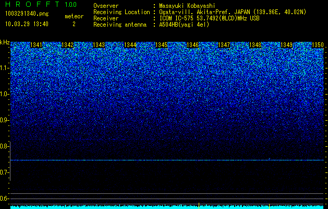Click the Ovserver label

coord(106,6)
